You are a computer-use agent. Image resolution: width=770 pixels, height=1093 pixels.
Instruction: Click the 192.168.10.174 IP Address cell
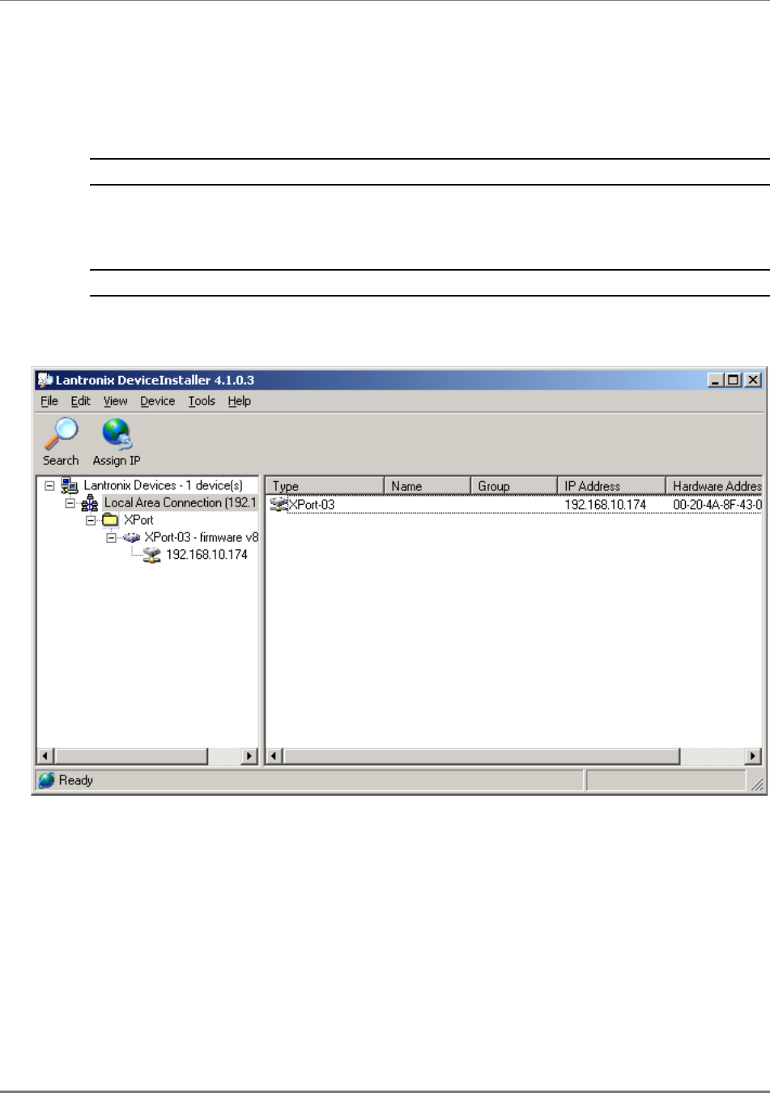pyautogui.click(x=605, y=505)
